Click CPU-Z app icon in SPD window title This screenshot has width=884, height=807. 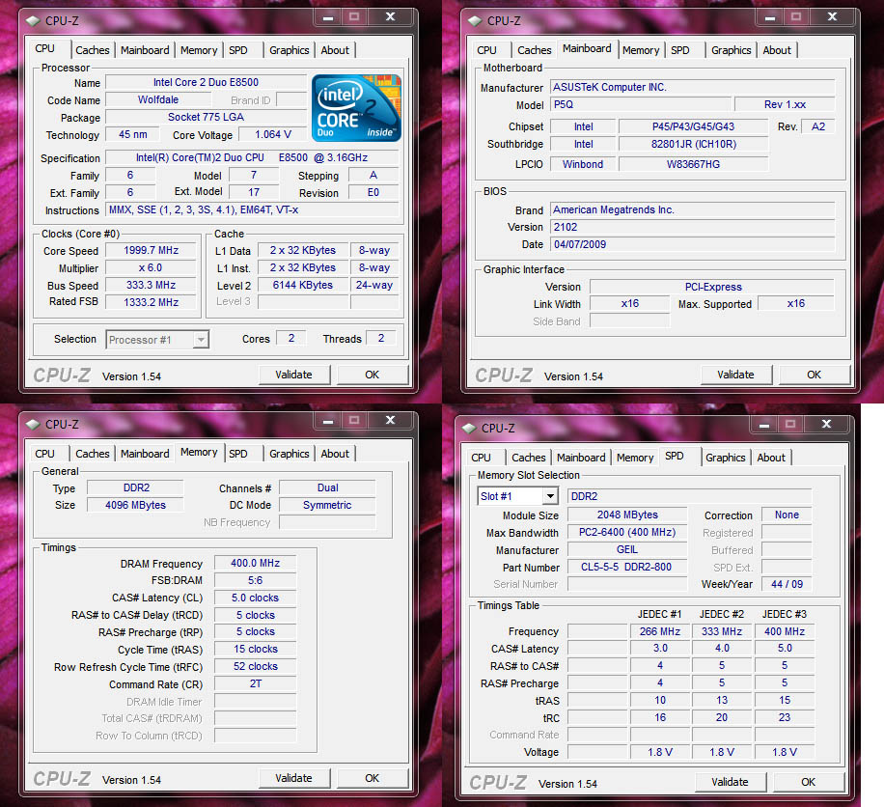pos(469,428)
